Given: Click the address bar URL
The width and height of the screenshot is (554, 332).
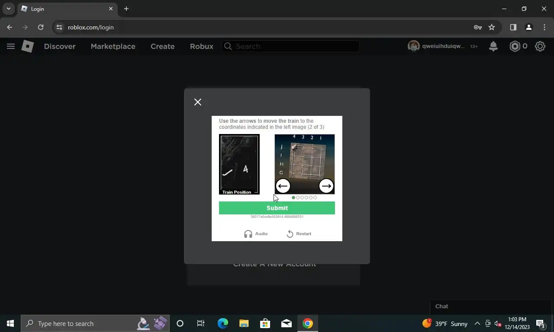Looking at the screenshot, I should pyautogui.click(x=91, y=27).
